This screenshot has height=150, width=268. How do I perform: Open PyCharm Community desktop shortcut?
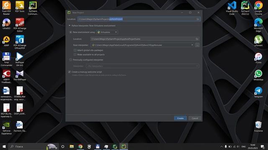[x=33, y=8]
